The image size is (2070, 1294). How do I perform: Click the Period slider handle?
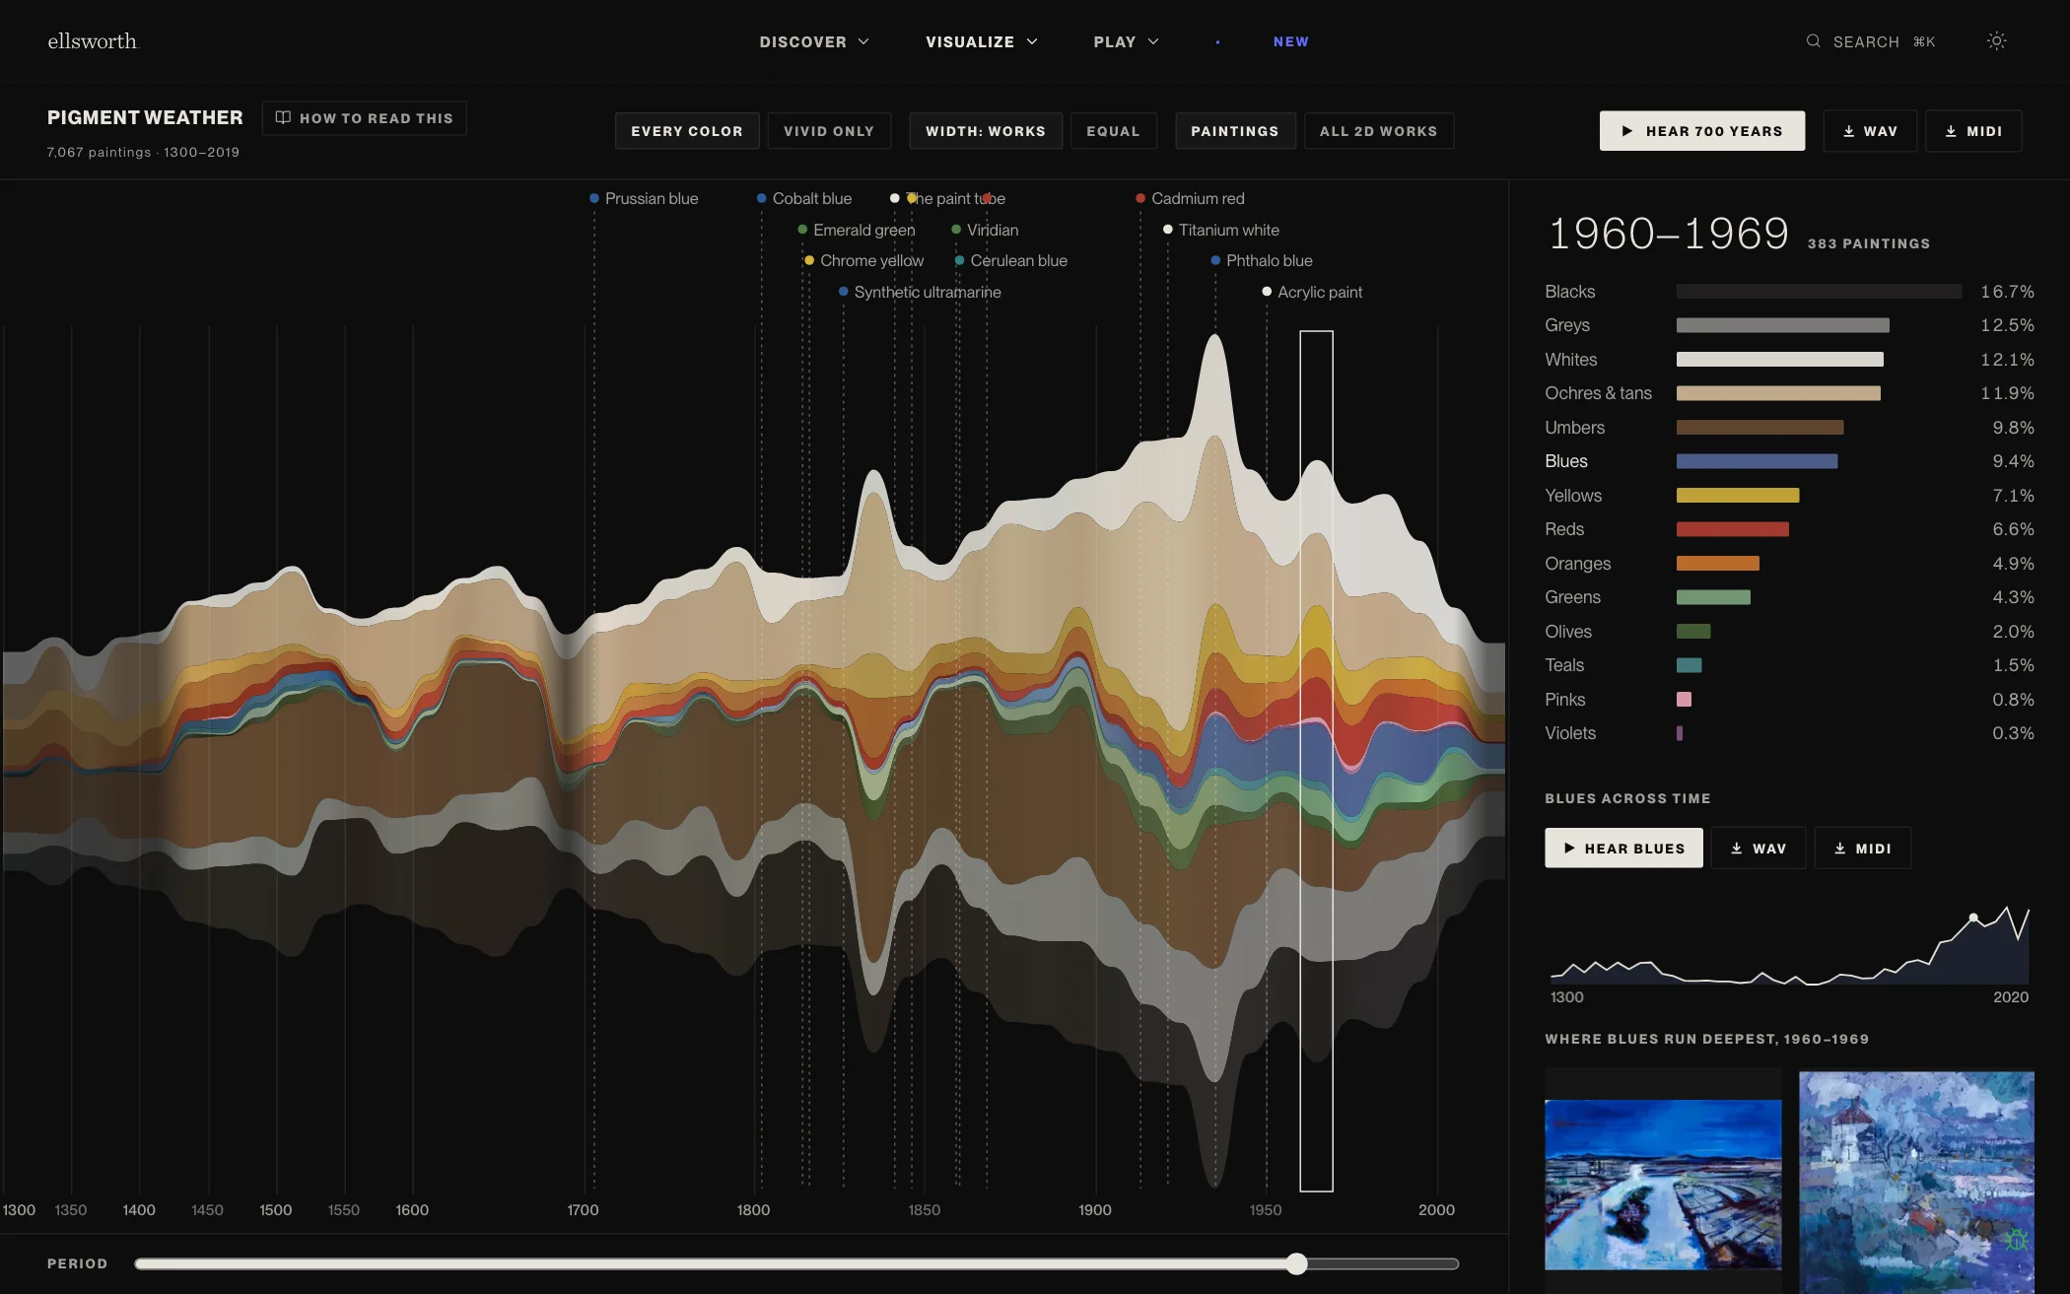pyautogui.click(x=1297, y=1264)
